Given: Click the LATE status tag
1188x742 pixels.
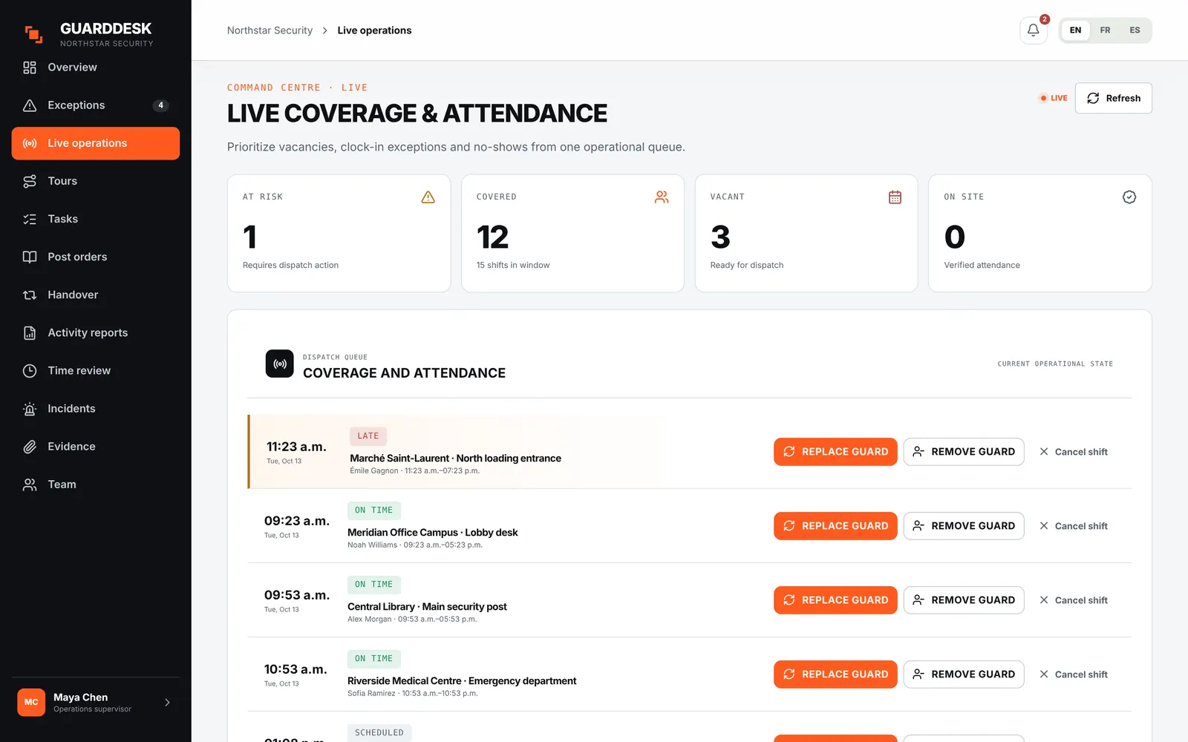Looking at the screenshot, I should tap(368, 436).
